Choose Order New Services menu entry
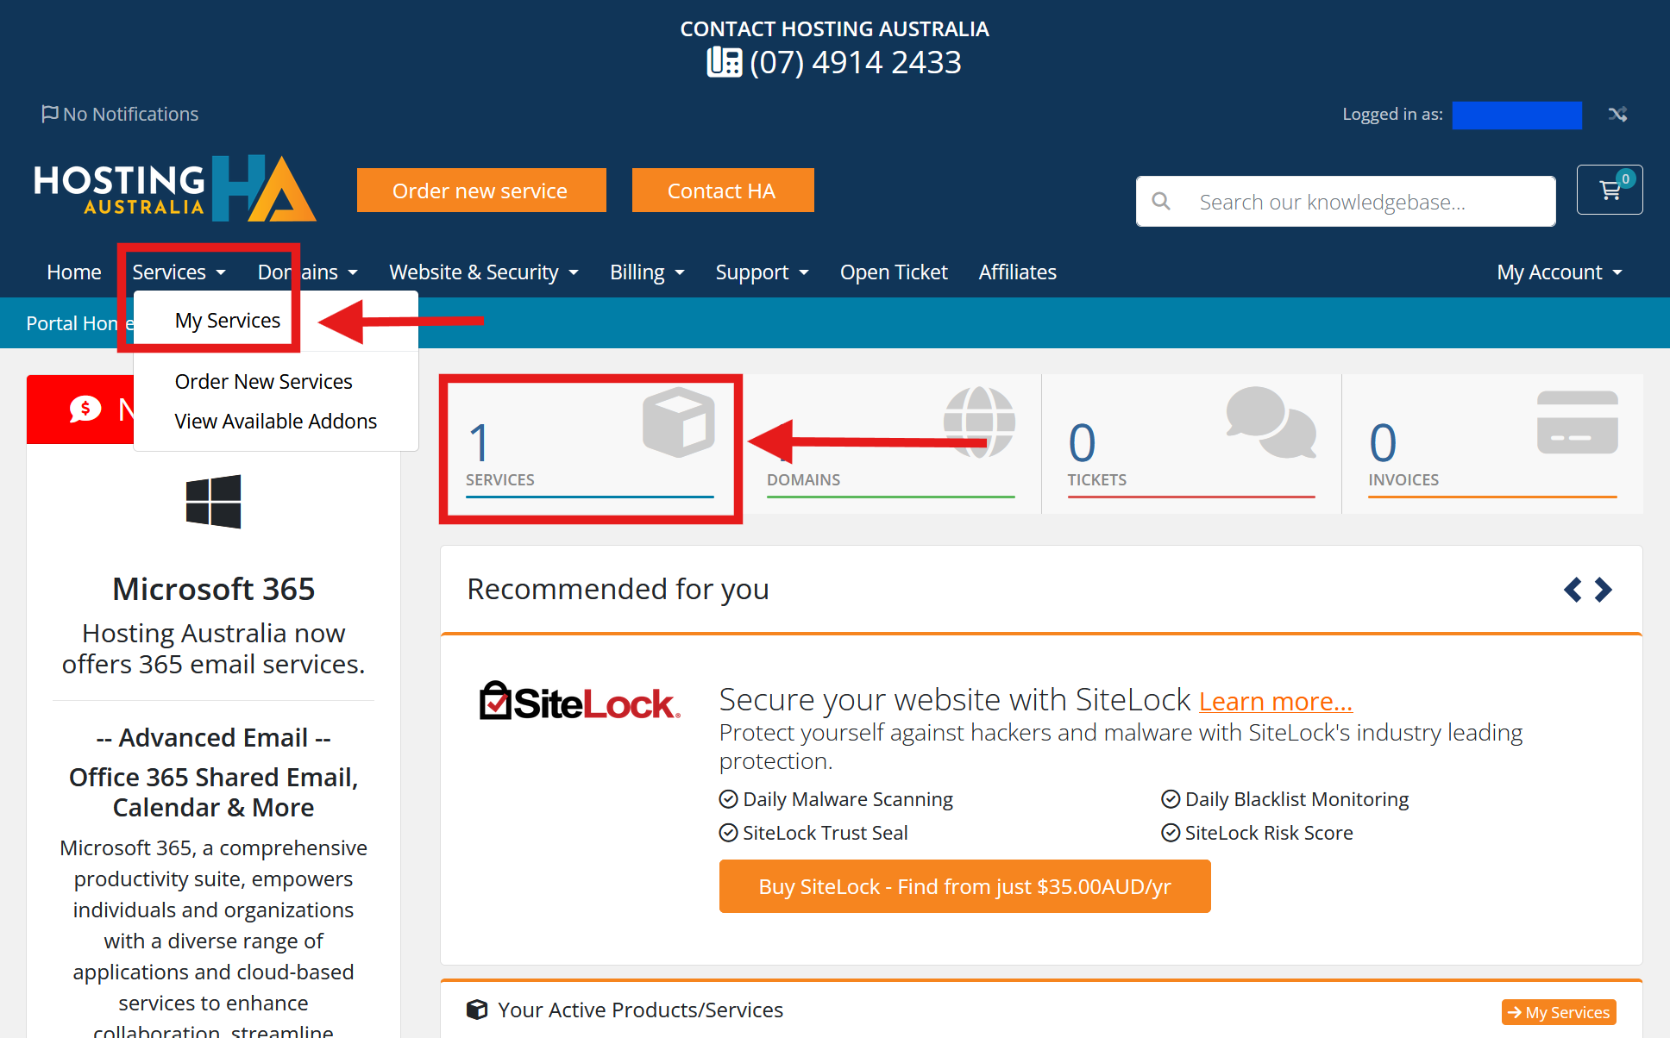The height and width of the screenshot is (1038, 1670). [x=264, y=382]
